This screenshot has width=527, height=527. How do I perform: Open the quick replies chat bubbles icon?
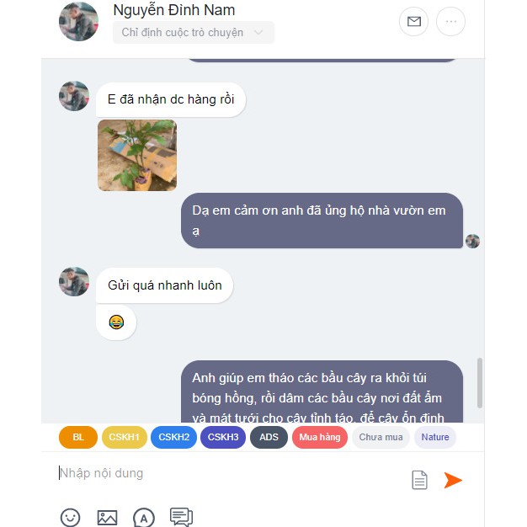click(x=181, y=517)
